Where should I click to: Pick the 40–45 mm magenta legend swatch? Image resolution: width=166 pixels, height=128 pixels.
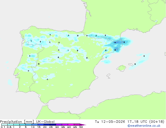tap(71, 125)
